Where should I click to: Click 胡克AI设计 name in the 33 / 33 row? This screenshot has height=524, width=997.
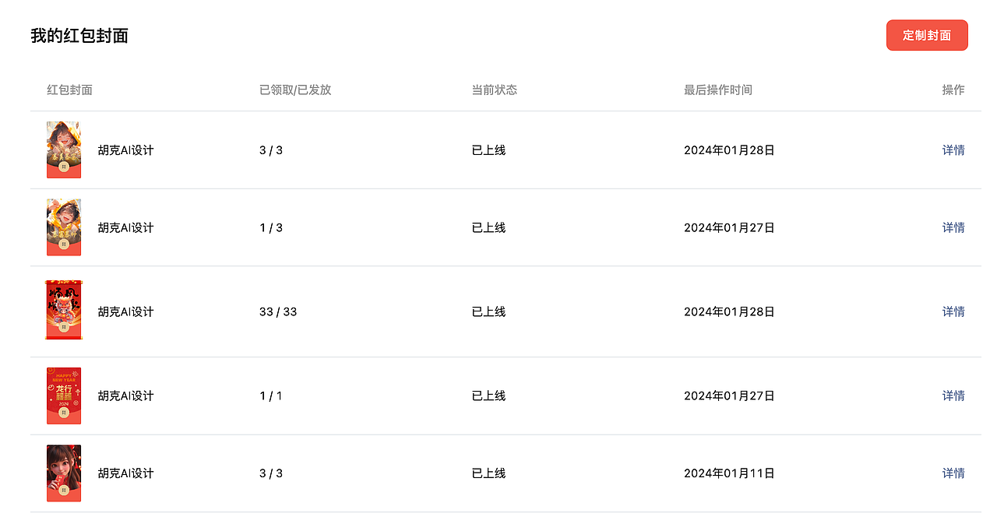click(x=126, y=311)
